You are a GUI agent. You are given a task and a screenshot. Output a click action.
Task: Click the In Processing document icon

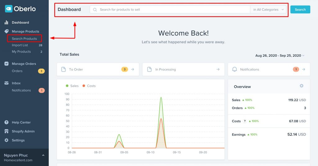[x=149, y=69]
